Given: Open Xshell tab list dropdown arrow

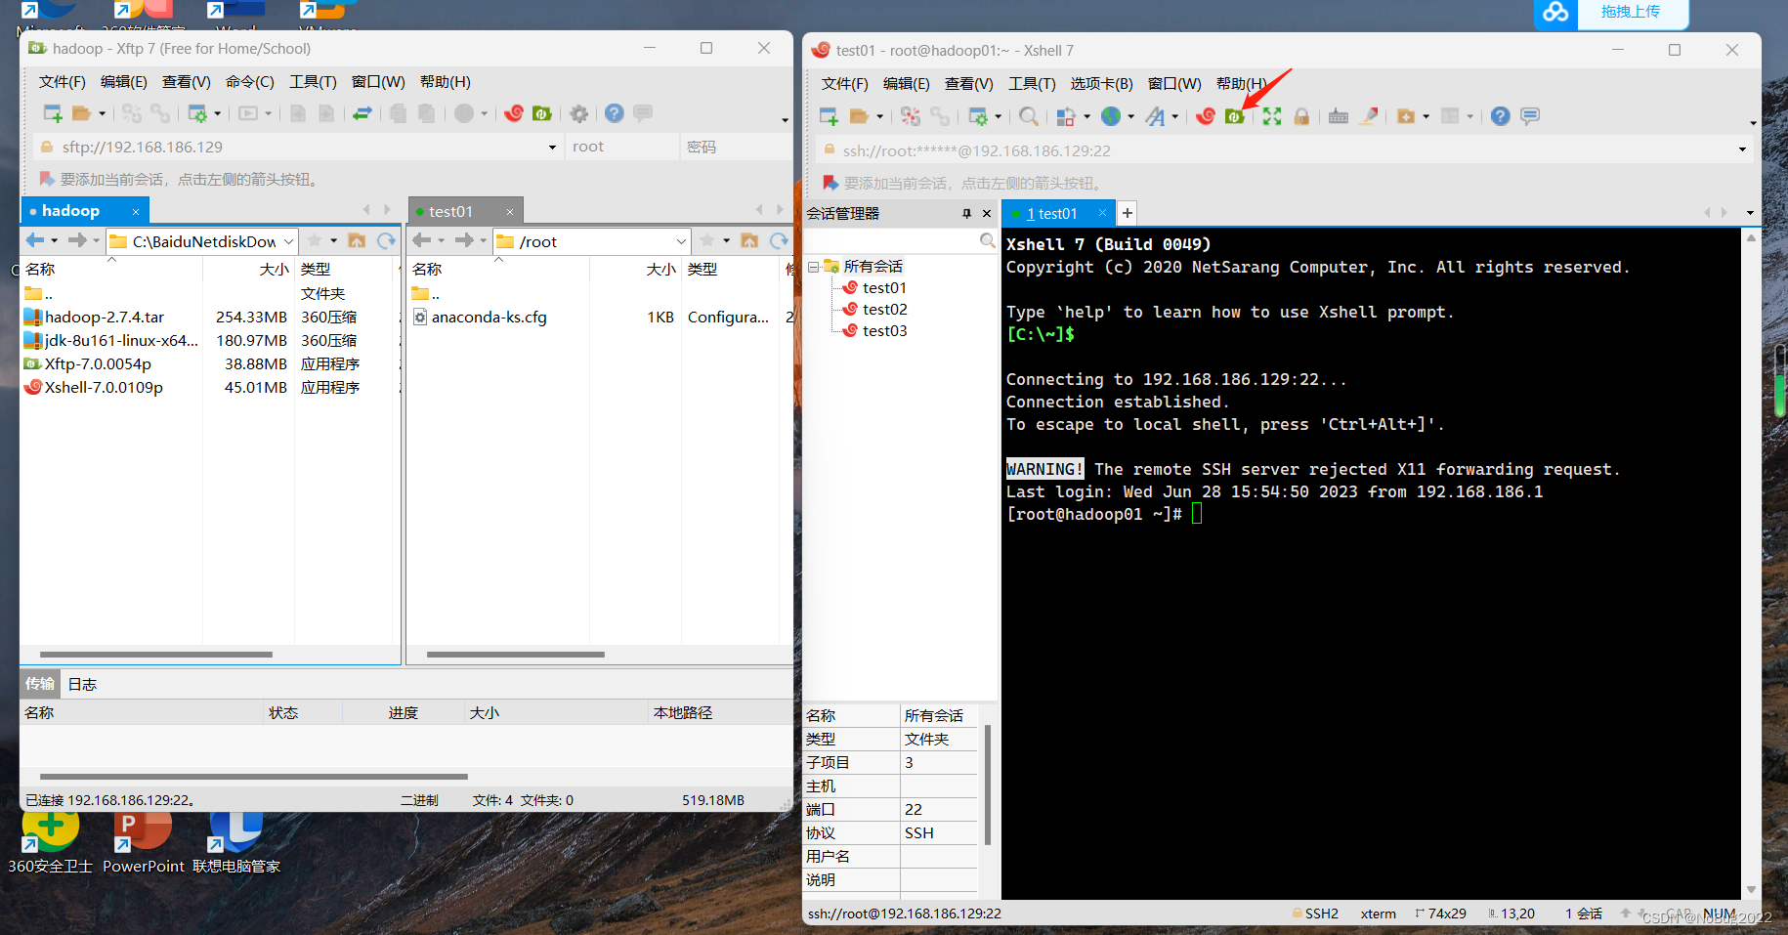Looking at the screenshot, I should pyautogui.click(x=1750, y=213).
